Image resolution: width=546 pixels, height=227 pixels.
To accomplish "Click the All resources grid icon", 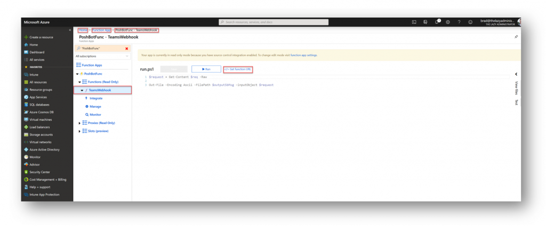I will tap(26, 82).
